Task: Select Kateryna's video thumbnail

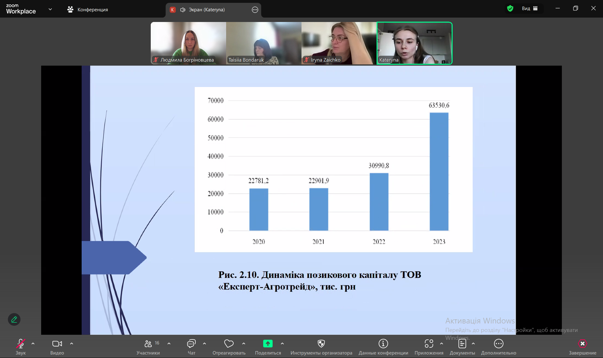Action: [x=414, y=43]
